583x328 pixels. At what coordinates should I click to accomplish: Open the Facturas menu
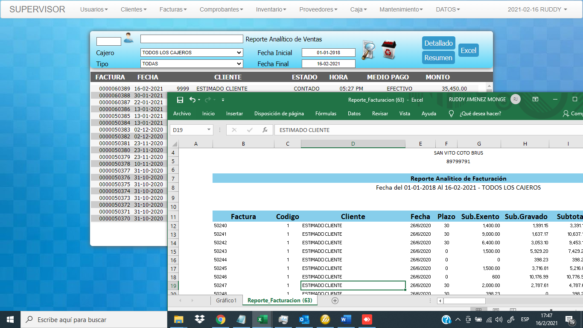[173, 9]
